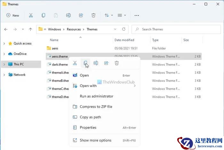Expand the Quick access tree node

[x=4, y=43]
